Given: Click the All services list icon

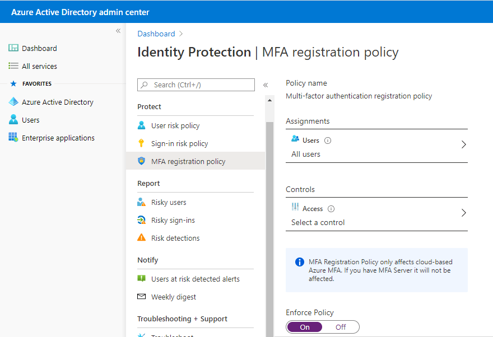Looking at the screenshot, I should 13,65.
